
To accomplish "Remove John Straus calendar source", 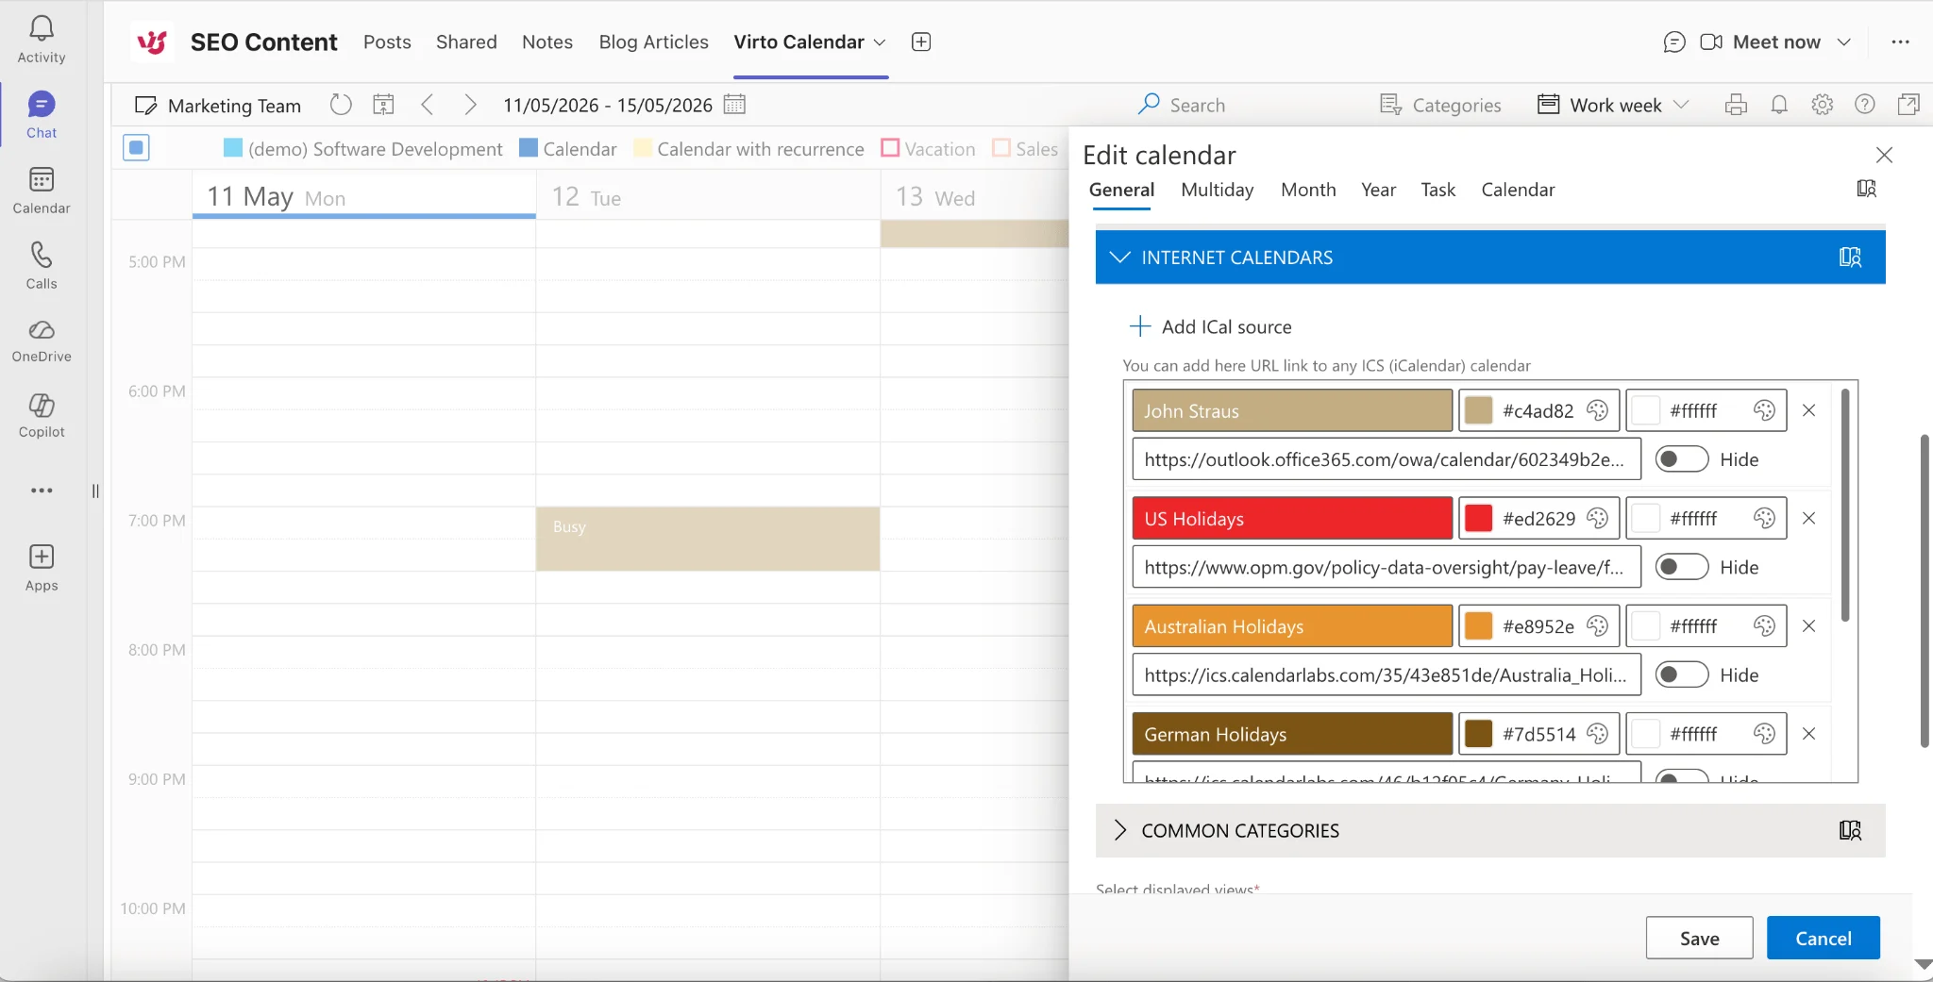I will (x=1808, y=410).
